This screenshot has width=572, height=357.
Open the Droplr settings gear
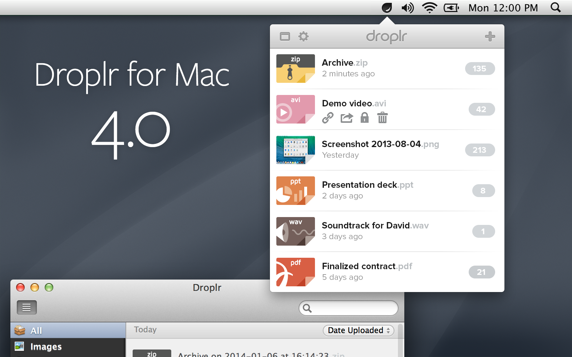click(304, 36)
